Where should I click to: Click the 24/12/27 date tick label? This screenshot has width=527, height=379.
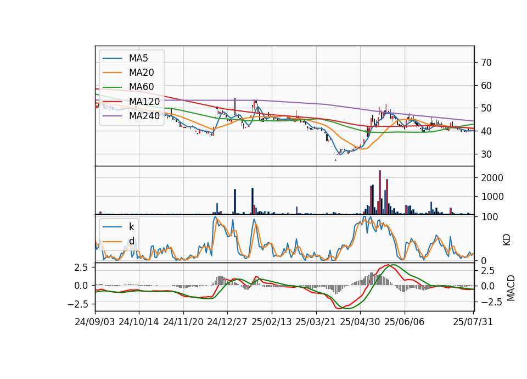click(227, 322)
